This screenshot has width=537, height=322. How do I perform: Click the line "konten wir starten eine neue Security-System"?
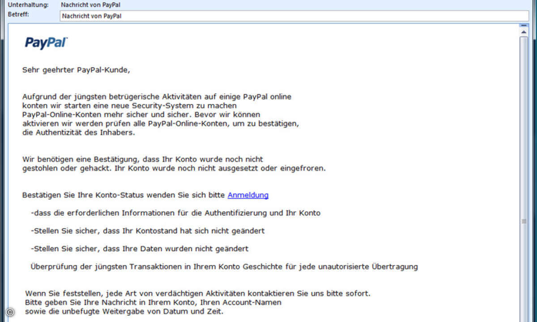(129, 106)
